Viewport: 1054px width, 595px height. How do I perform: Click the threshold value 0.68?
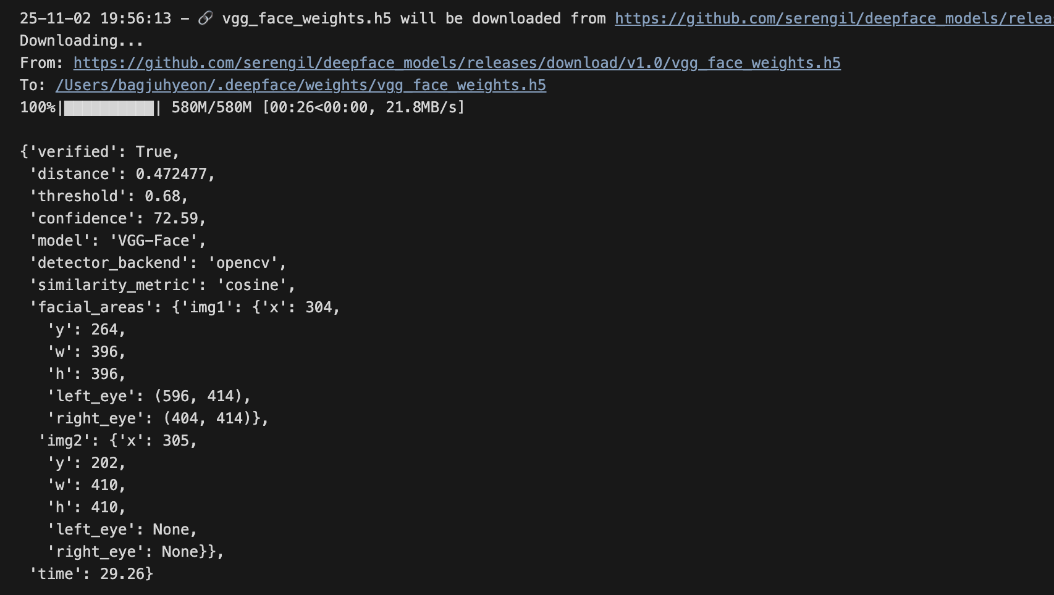point(162,196)
